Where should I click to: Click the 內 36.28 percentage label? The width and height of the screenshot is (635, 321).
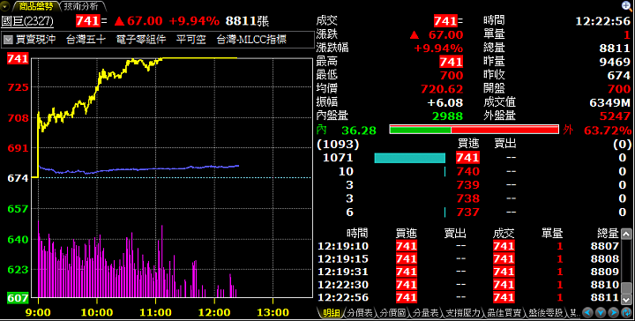coord(347,131)
